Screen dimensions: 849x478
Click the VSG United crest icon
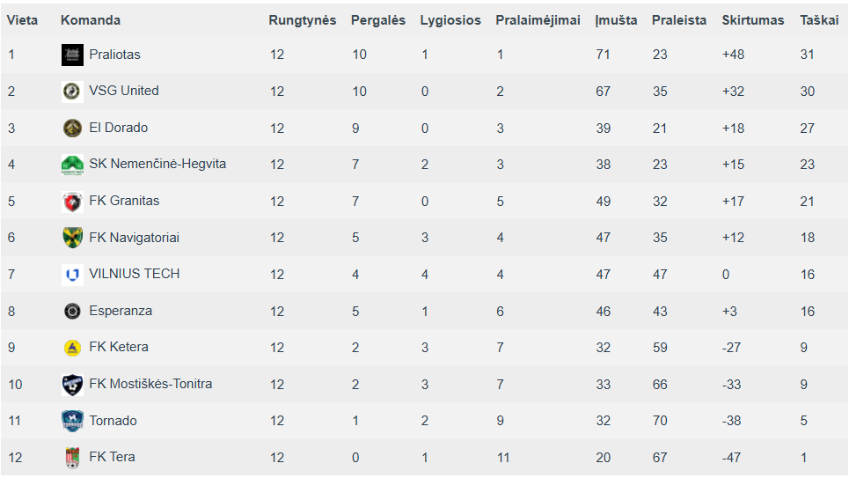tap(72, 91)
